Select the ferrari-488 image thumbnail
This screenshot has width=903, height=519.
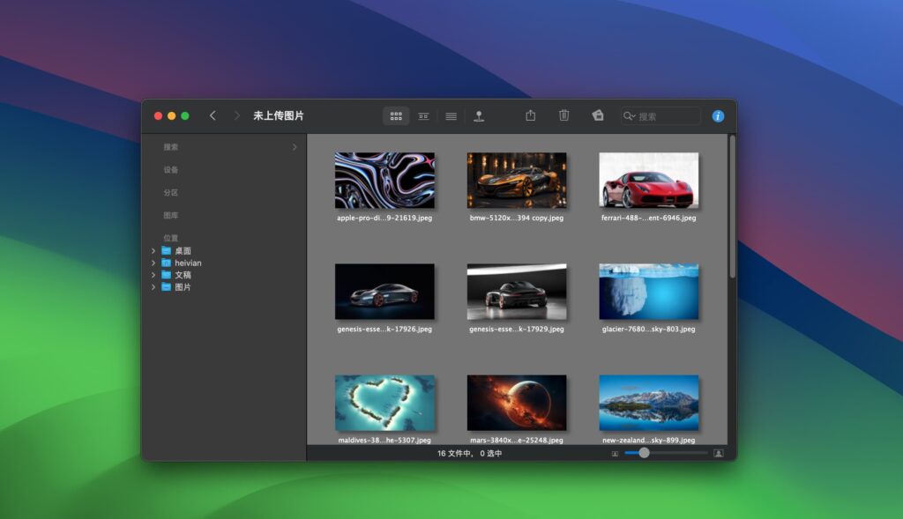[648, 181]
